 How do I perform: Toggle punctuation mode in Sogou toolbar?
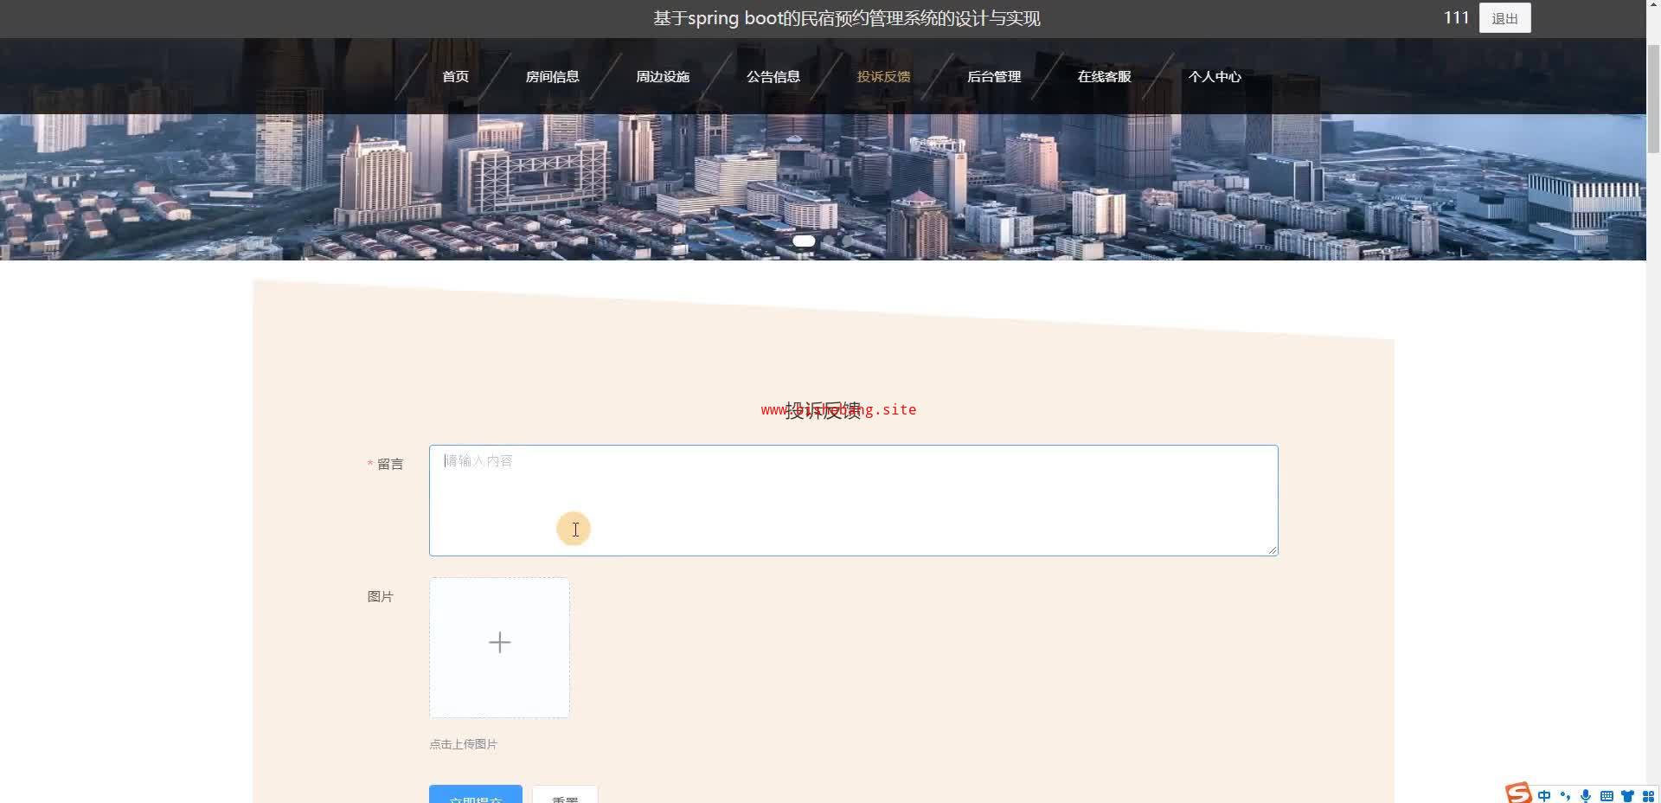1565,795
